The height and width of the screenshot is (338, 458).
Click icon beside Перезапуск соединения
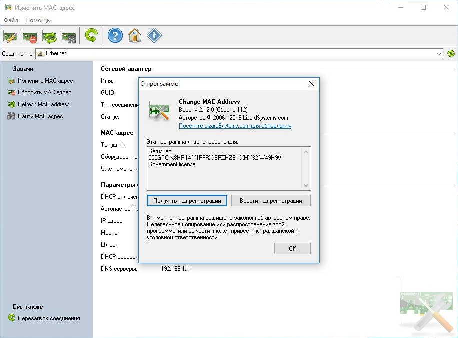point(11,318)
